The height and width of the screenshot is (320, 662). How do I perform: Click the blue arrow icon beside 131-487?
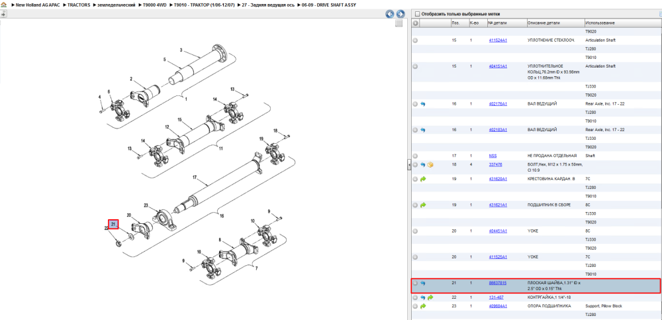[x=423, y=297]
